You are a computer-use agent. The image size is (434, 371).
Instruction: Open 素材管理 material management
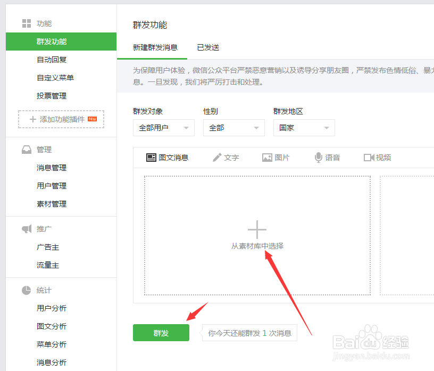(51, 203)
